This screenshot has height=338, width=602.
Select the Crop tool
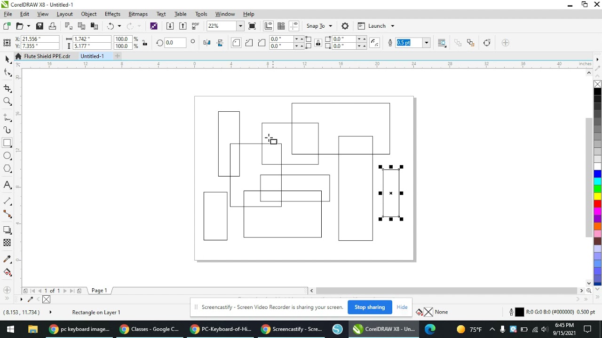pyautogui.click(x=7, y=88)
